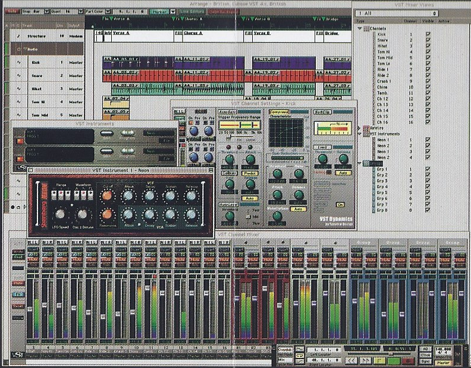Click the first blue EQ knob in Channel Settings
Image resolution: width=471 pixels, height=368 pixels.
pos(194,131)
